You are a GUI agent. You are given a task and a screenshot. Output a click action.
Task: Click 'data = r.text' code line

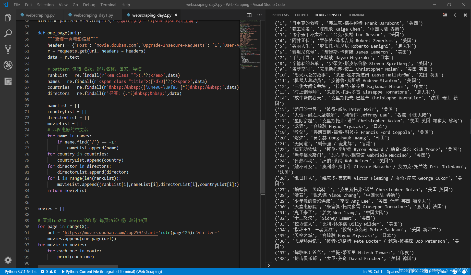63,57
